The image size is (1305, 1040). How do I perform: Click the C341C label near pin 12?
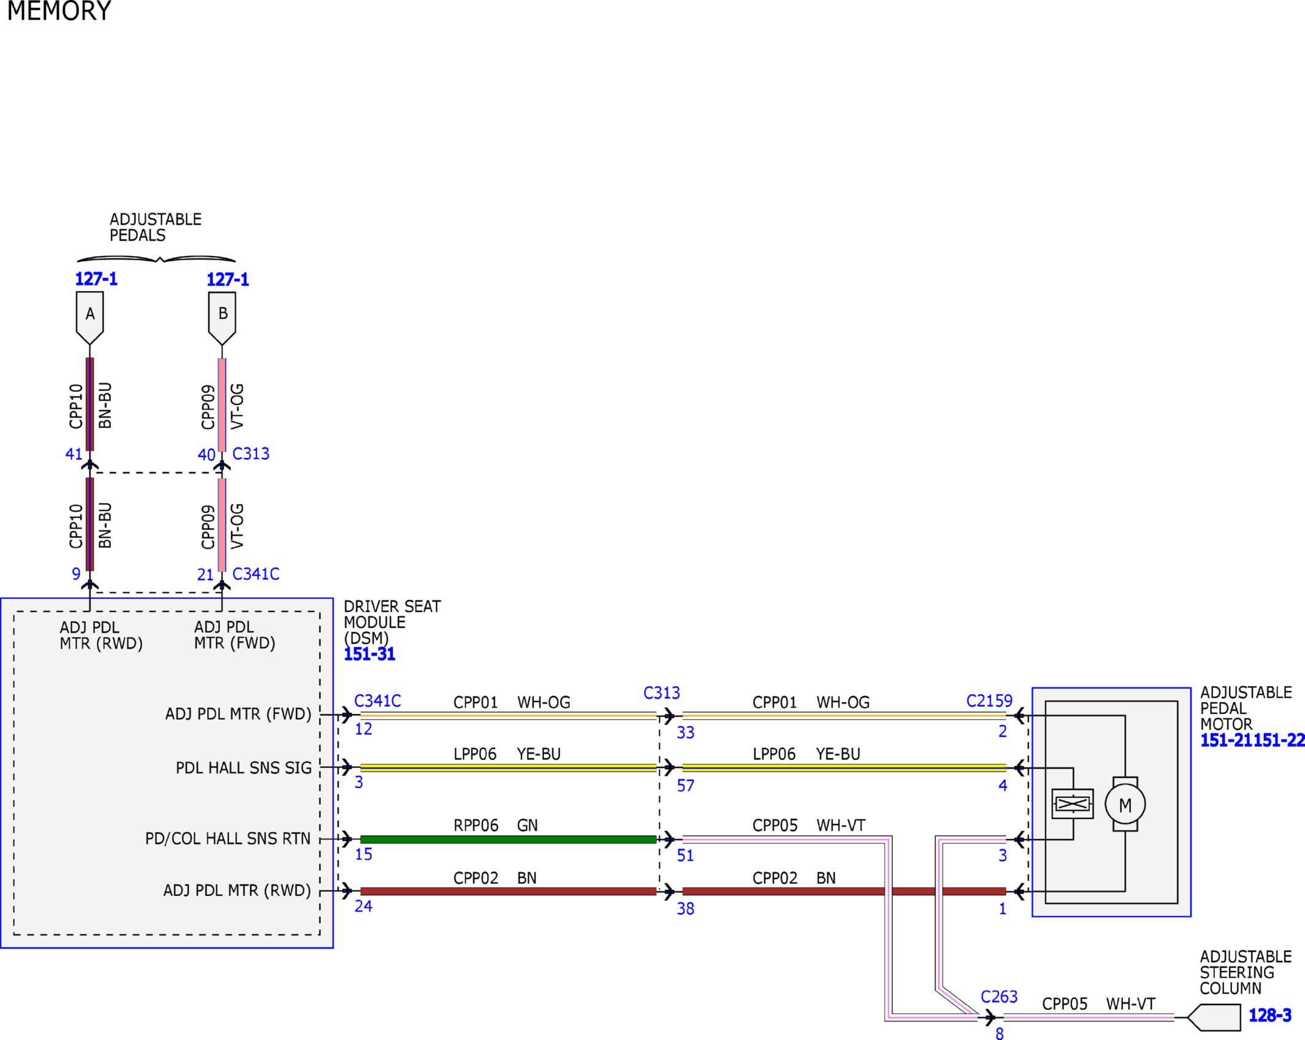point(377,701)
